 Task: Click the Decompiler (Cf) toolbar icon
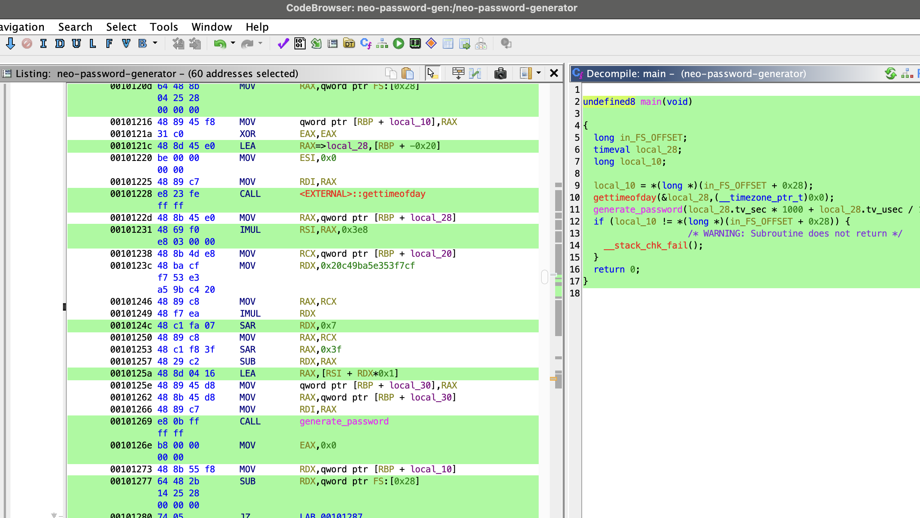pos(365,44)
